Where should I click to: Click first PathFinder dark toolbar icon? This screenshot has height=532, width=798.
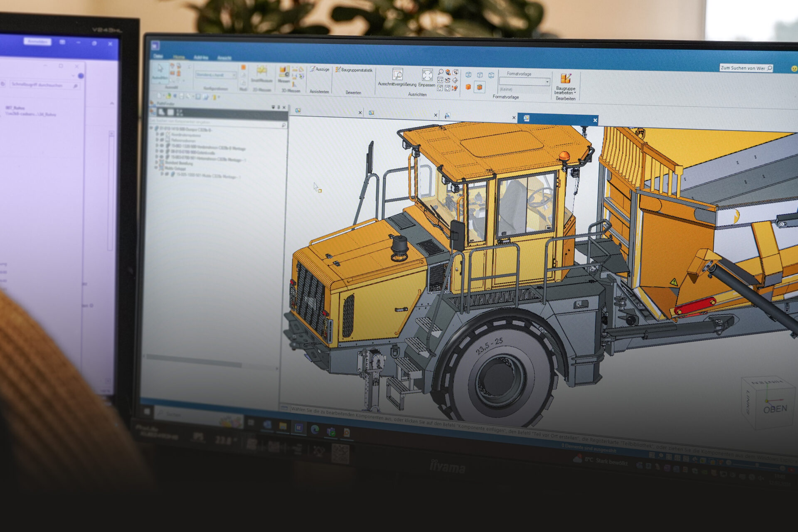tap(161, 112)
